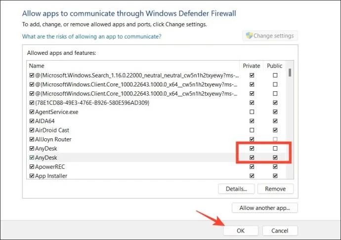Viewport: 341px width, 240px height.
Task: Check Private for AgentService.exe
Action: click(x=252, y=112)
